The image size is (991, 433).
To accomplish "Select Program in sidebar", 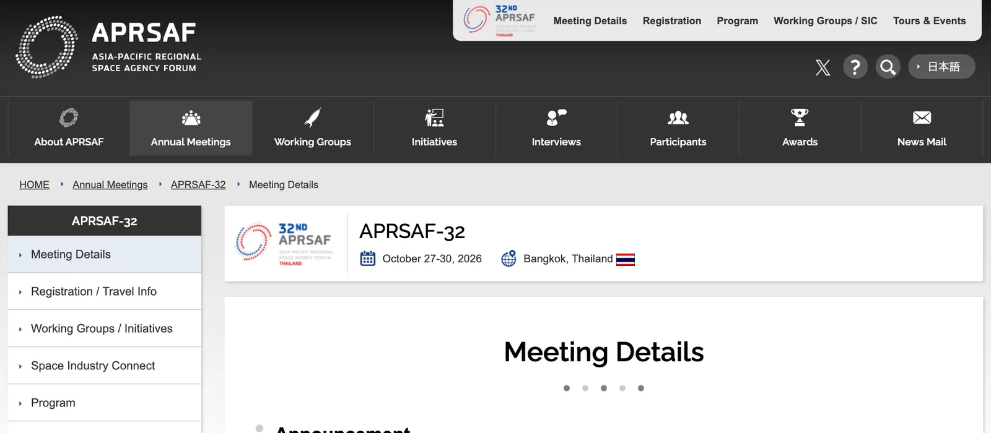I will point(105,403).
